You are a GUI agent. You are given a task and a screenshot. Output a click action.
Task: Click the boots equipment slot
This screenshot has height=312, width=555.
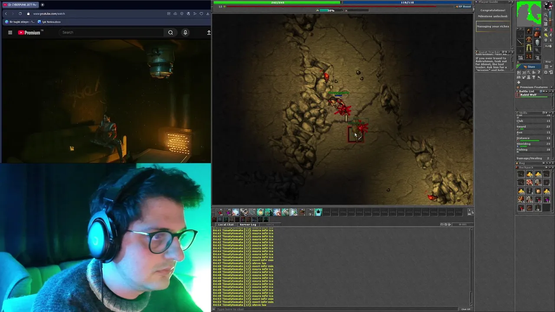coord(529,55)
